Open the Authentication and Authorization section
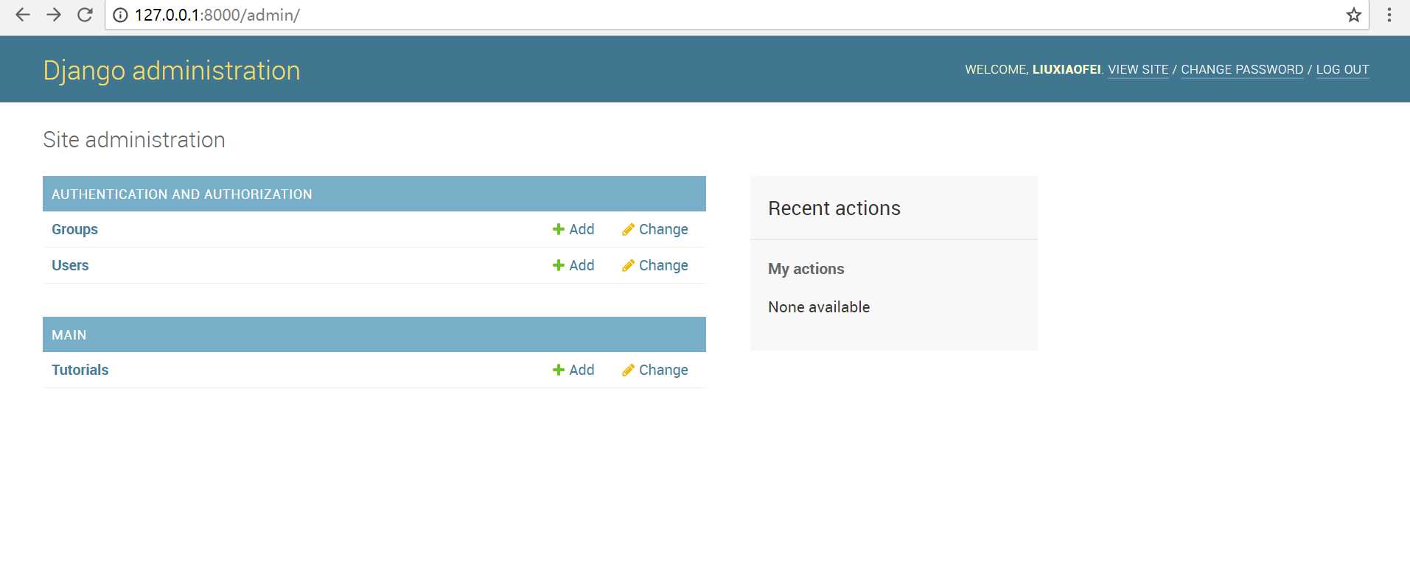 pos(182,194)
